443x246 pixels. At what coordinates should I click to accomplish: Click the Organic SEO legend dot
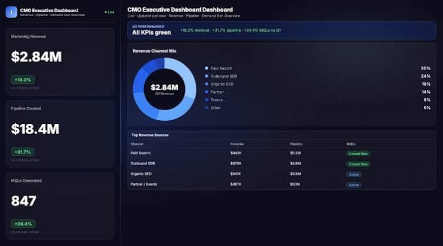pos(206,84)
